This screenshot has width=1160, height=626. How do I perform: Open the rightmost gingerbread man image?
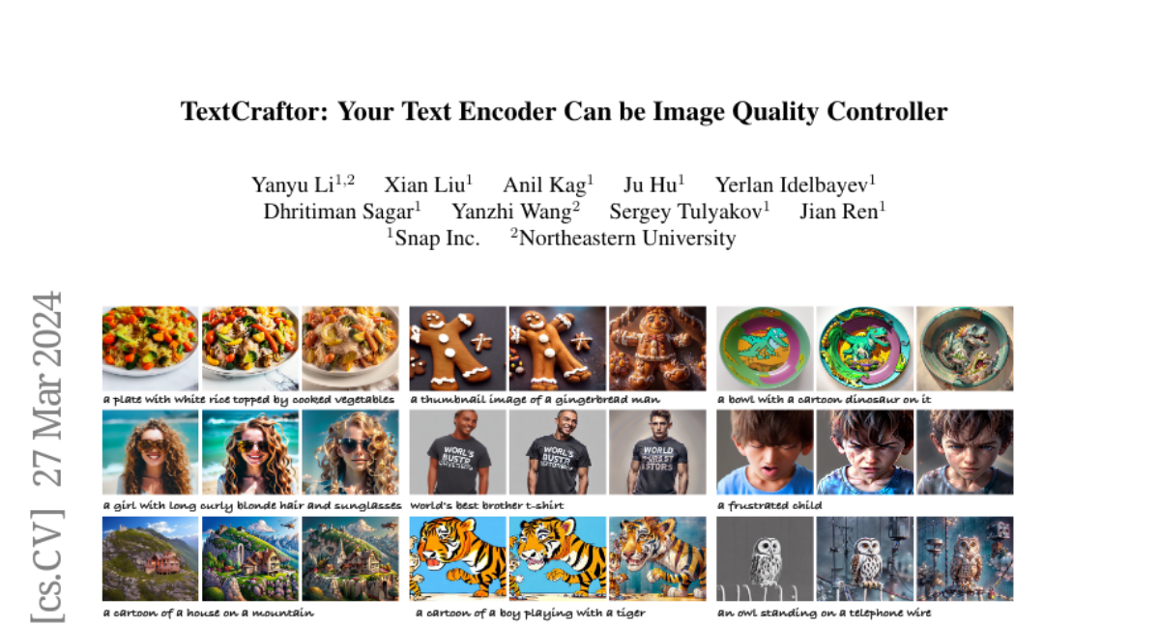pyautogui.click(x=657, y=349)
